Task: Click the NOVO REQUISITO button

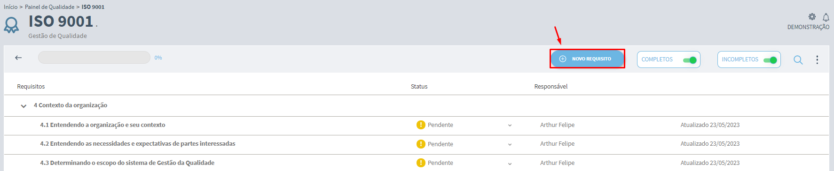Action: tap(587, 59)
